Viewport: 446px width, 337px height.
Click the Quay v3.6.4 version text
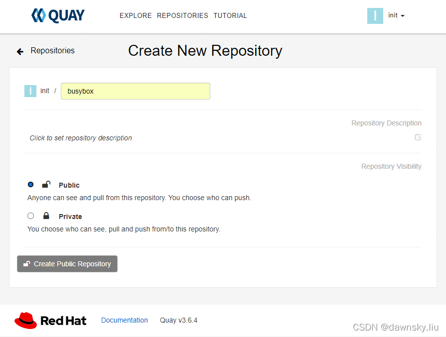tap(178, 320)
